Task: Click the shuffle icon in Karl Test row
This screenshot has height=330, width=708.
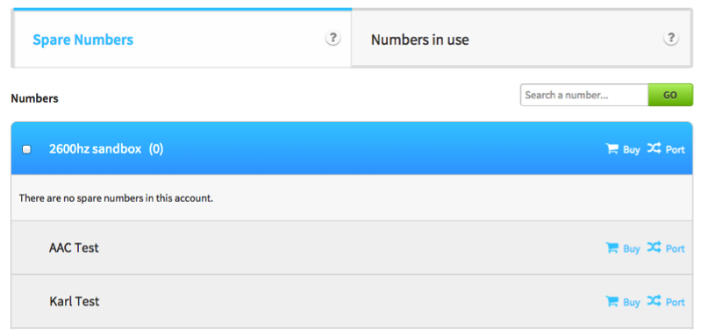Action: (x=654, y=301)
